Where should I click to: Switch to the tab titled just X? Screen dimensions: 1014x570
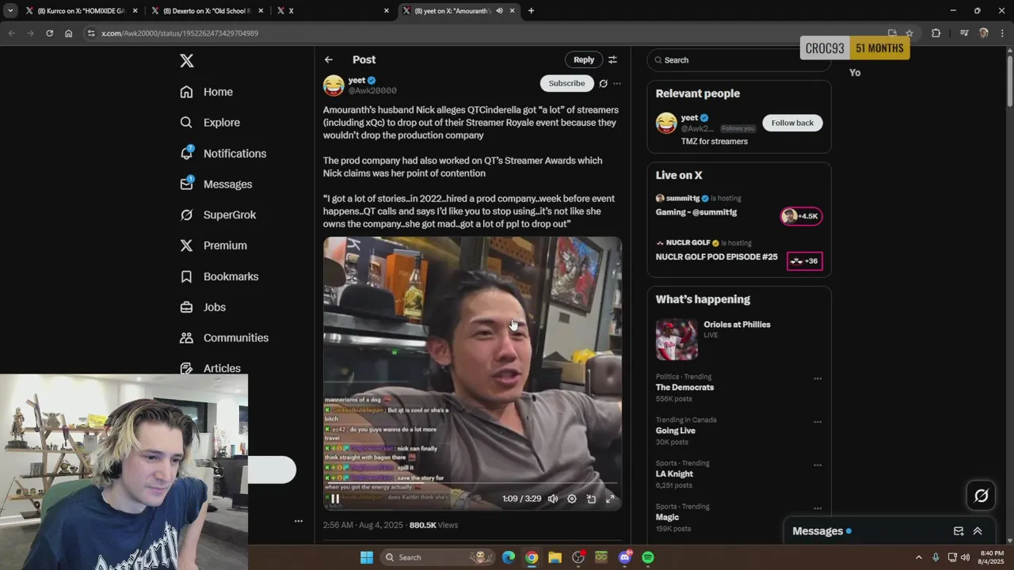point(333,11)
